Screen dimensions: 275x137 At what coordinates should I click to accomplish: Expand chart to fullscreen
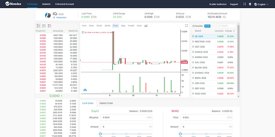(x=187, y=26)
